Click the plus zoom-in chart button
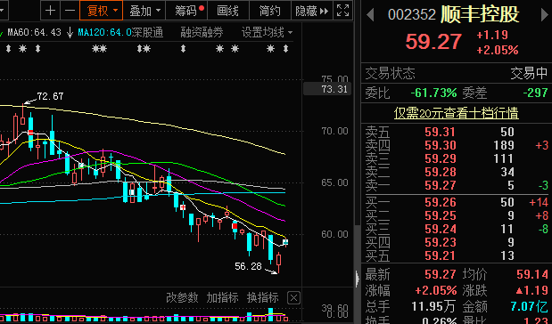552x324 pixels. click(50, 11)
